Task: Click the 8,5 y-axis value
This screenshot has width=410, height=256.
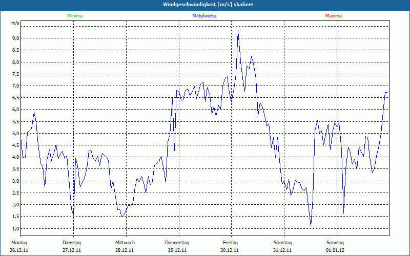Action: tap(16, 50)
